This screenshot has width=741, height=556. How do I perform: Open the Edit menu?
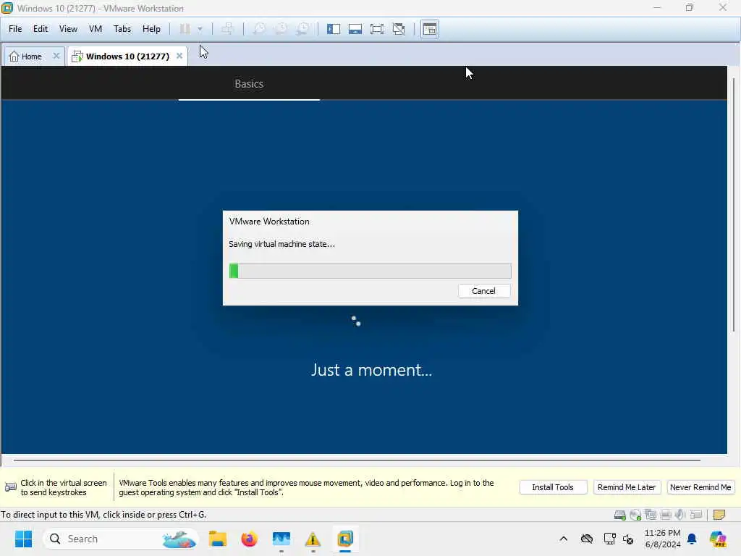tap(41, 29)
